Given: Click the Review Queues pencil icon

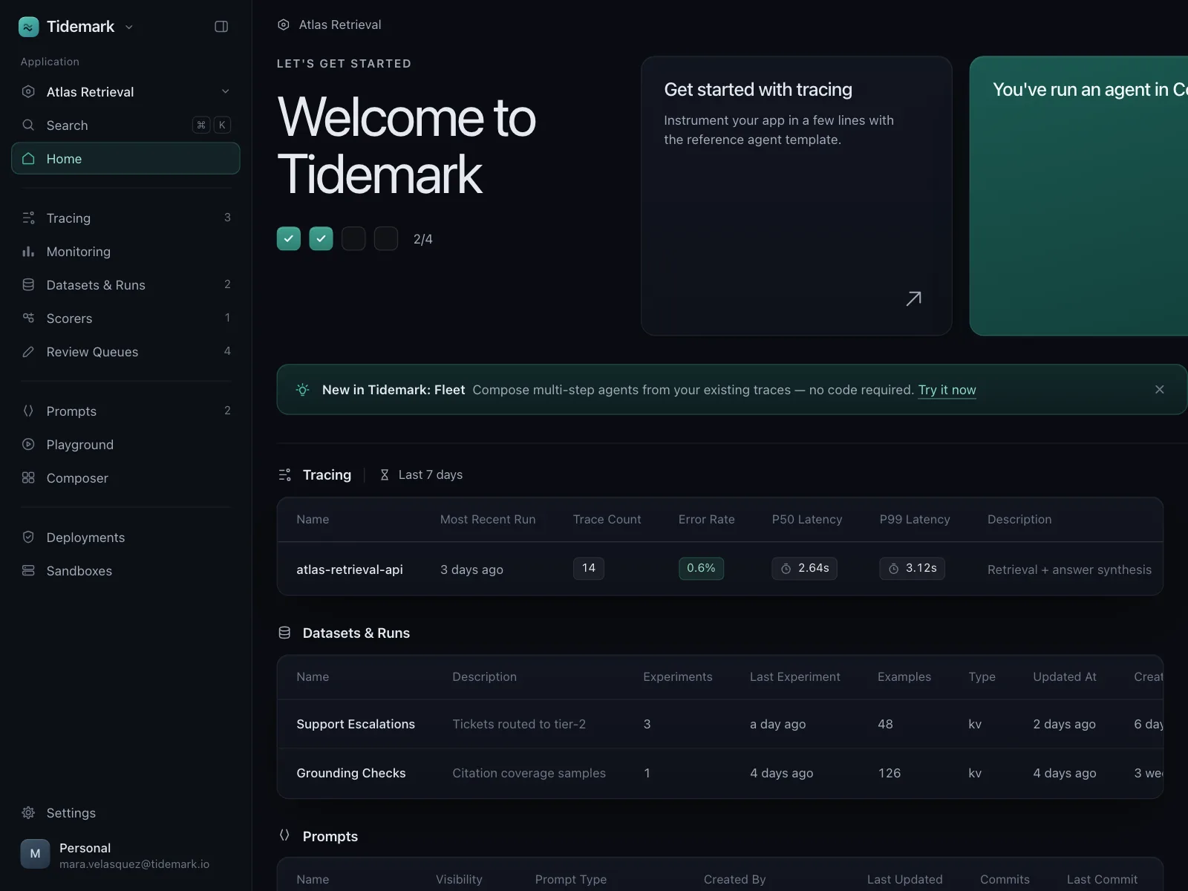Looking at the screenshot, I should point(28,351).
